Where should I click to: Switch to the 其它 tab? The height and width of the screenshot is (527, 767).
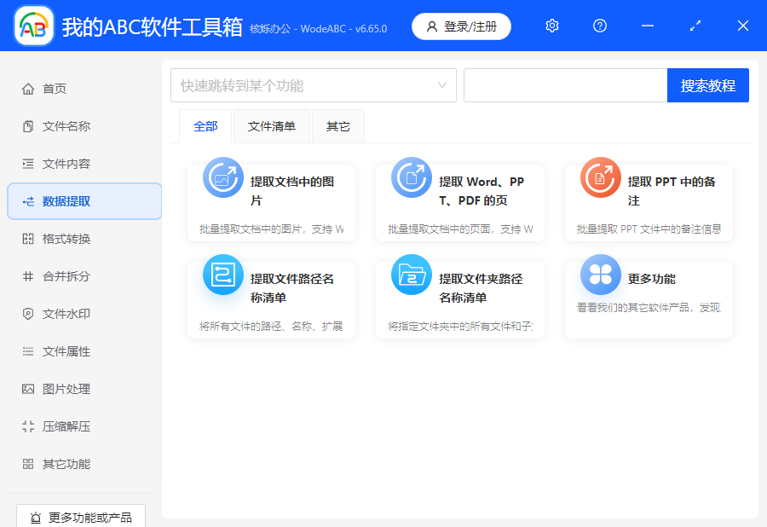click(338, 126)
